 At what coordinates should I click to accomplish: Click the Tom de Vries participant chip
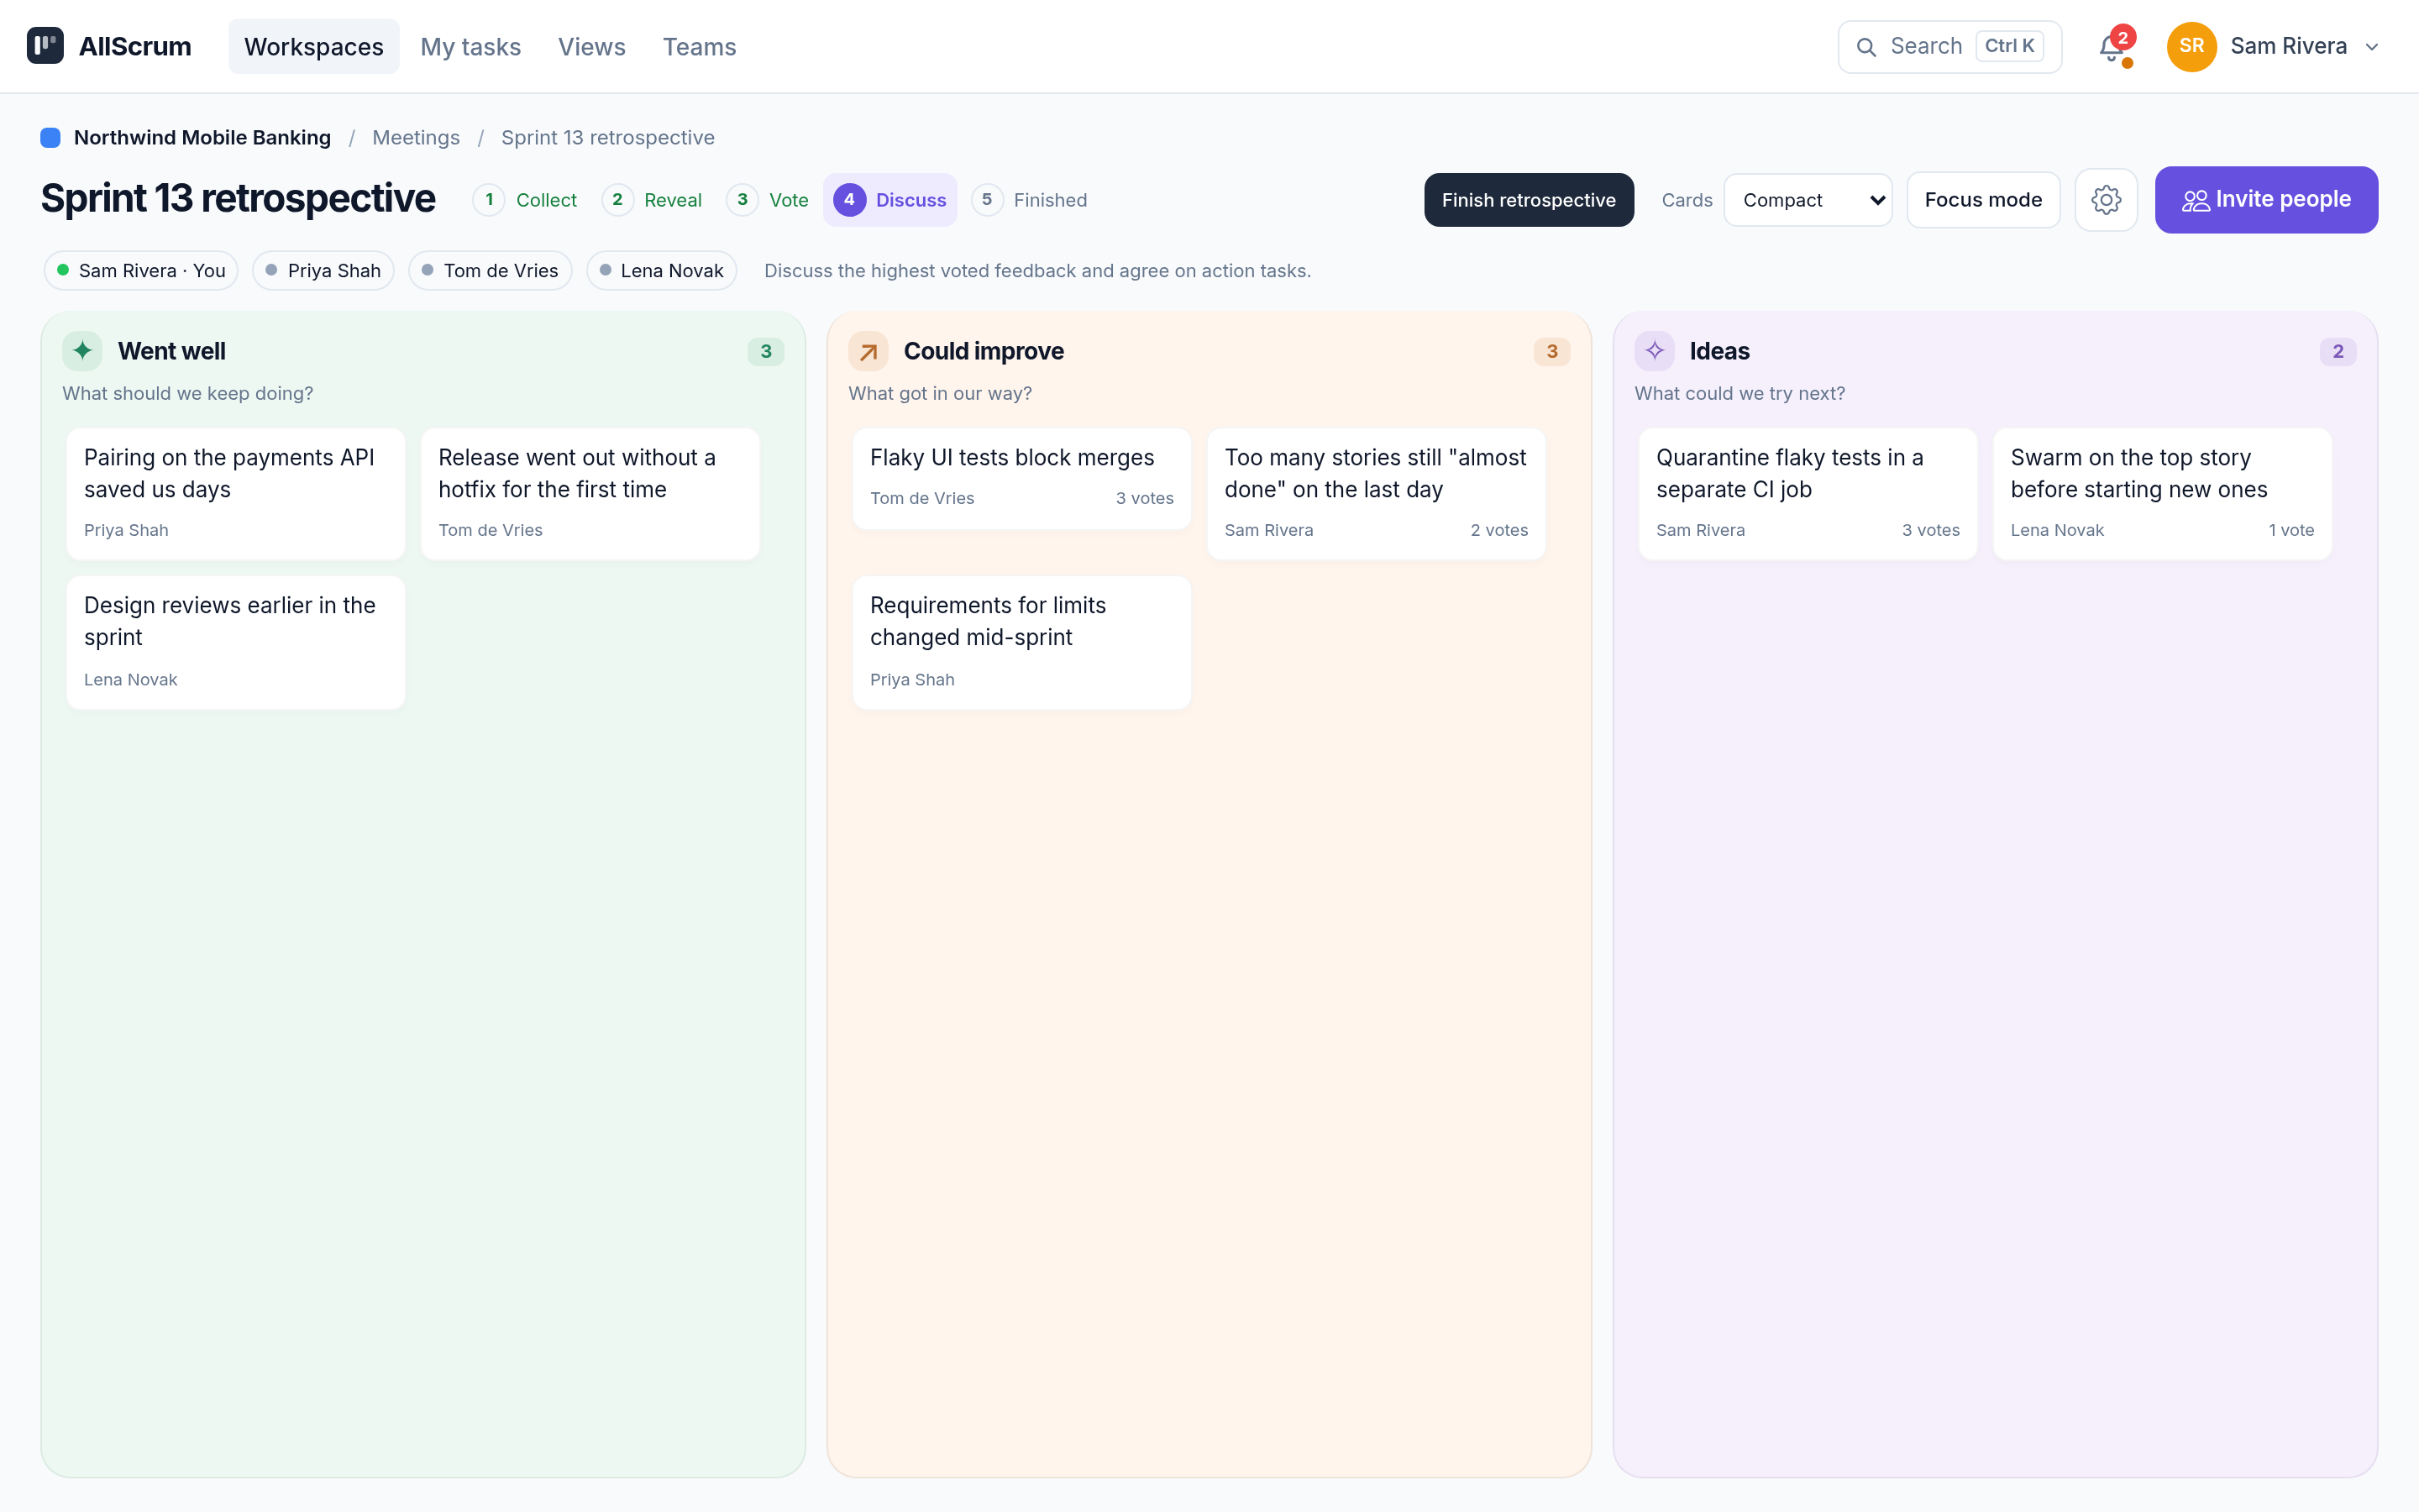(x=490, y=271)
